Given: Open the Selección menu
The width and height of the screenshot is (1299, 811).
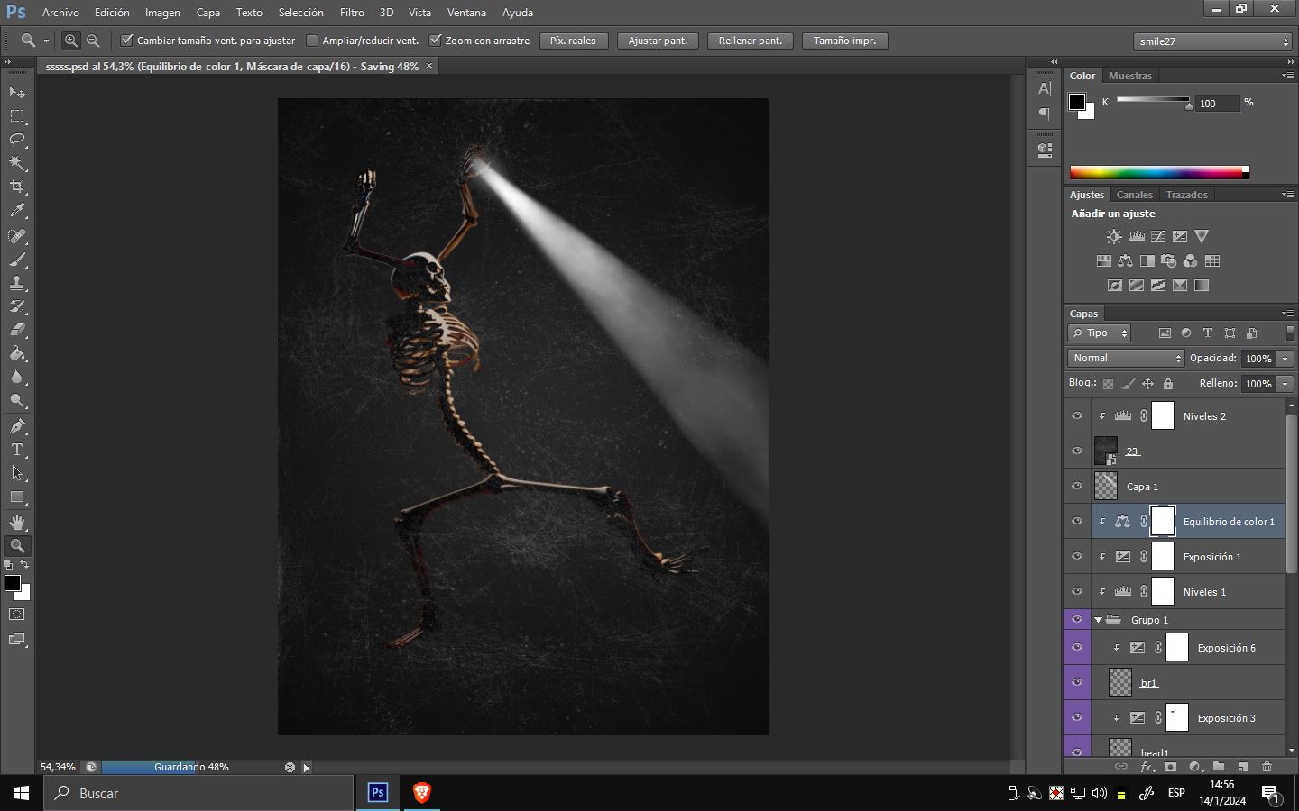Looking at the screenshot, I should 300,13.
